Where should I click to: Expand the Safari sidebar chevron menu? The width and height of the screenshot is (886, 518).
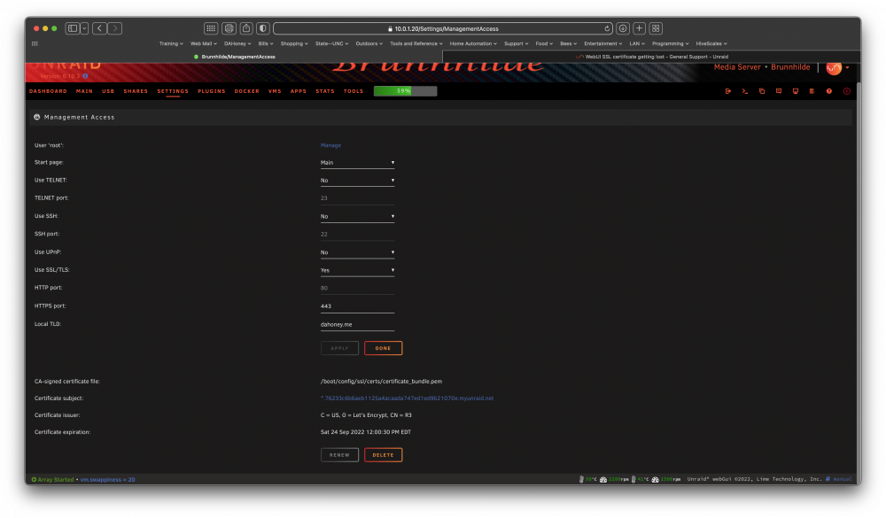tap(84, 28)
